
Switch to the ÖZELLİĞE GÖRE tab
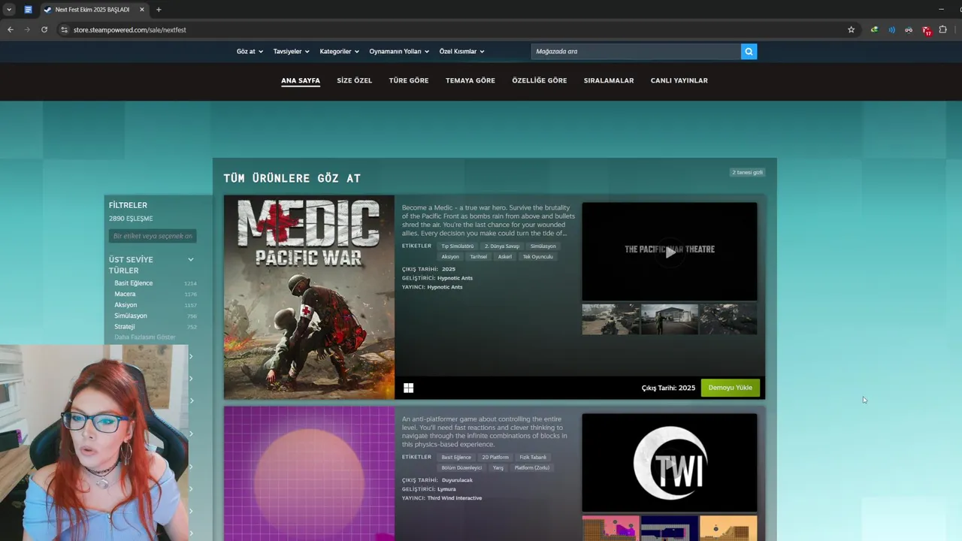pyautogui.click(x=540, y=80)
